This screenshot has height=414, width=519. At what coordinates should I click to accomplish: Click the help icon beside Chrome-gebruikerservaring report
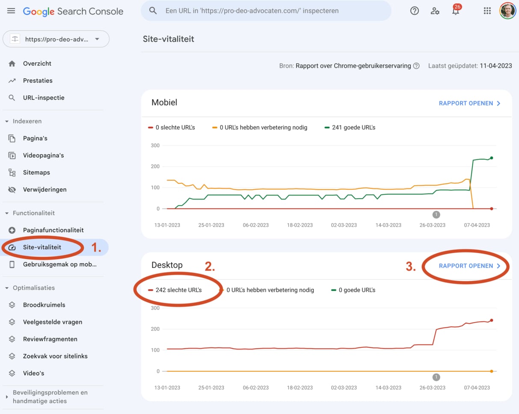tap(416, 66)
